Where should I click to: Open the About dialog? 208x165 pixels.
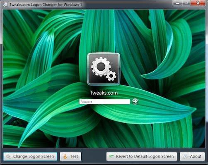(x=192, y=156)
